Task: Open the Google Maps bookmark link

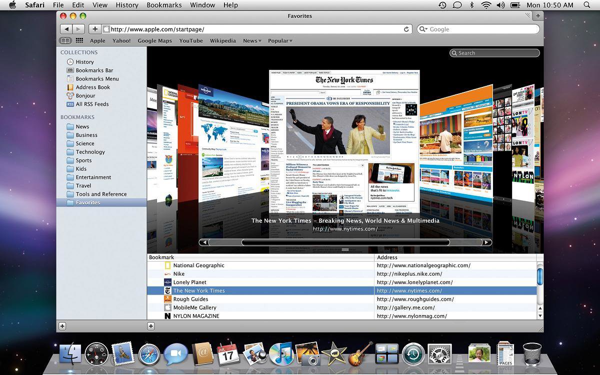Action: (x=154, y=40)
